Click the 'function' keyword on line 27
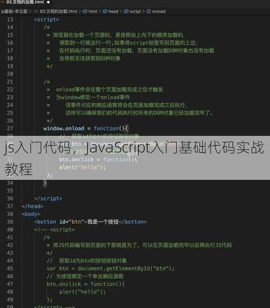This screenshot has height=308, width=270. [106, 129]
